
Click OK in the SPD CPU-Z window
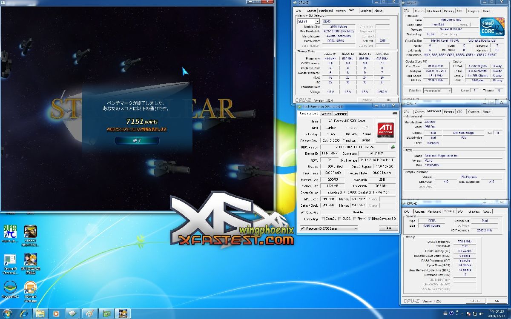click(389, 100)
